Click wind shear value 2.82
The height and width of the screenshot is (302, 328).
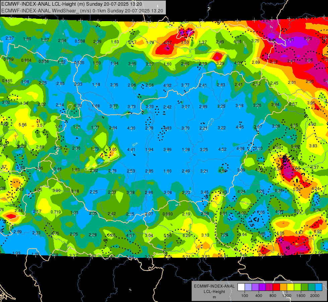[94, 170]
